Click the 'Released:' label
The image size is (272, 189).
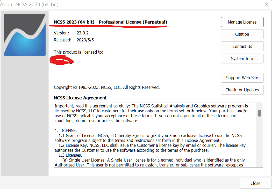62,40
